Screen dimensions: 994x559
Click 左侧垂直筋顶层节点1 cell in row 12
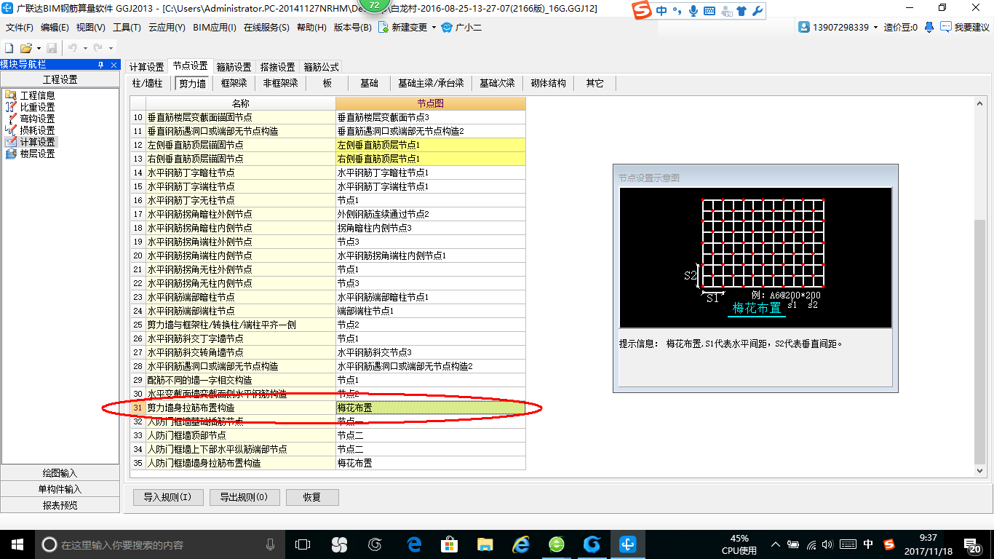pos(430,145)
